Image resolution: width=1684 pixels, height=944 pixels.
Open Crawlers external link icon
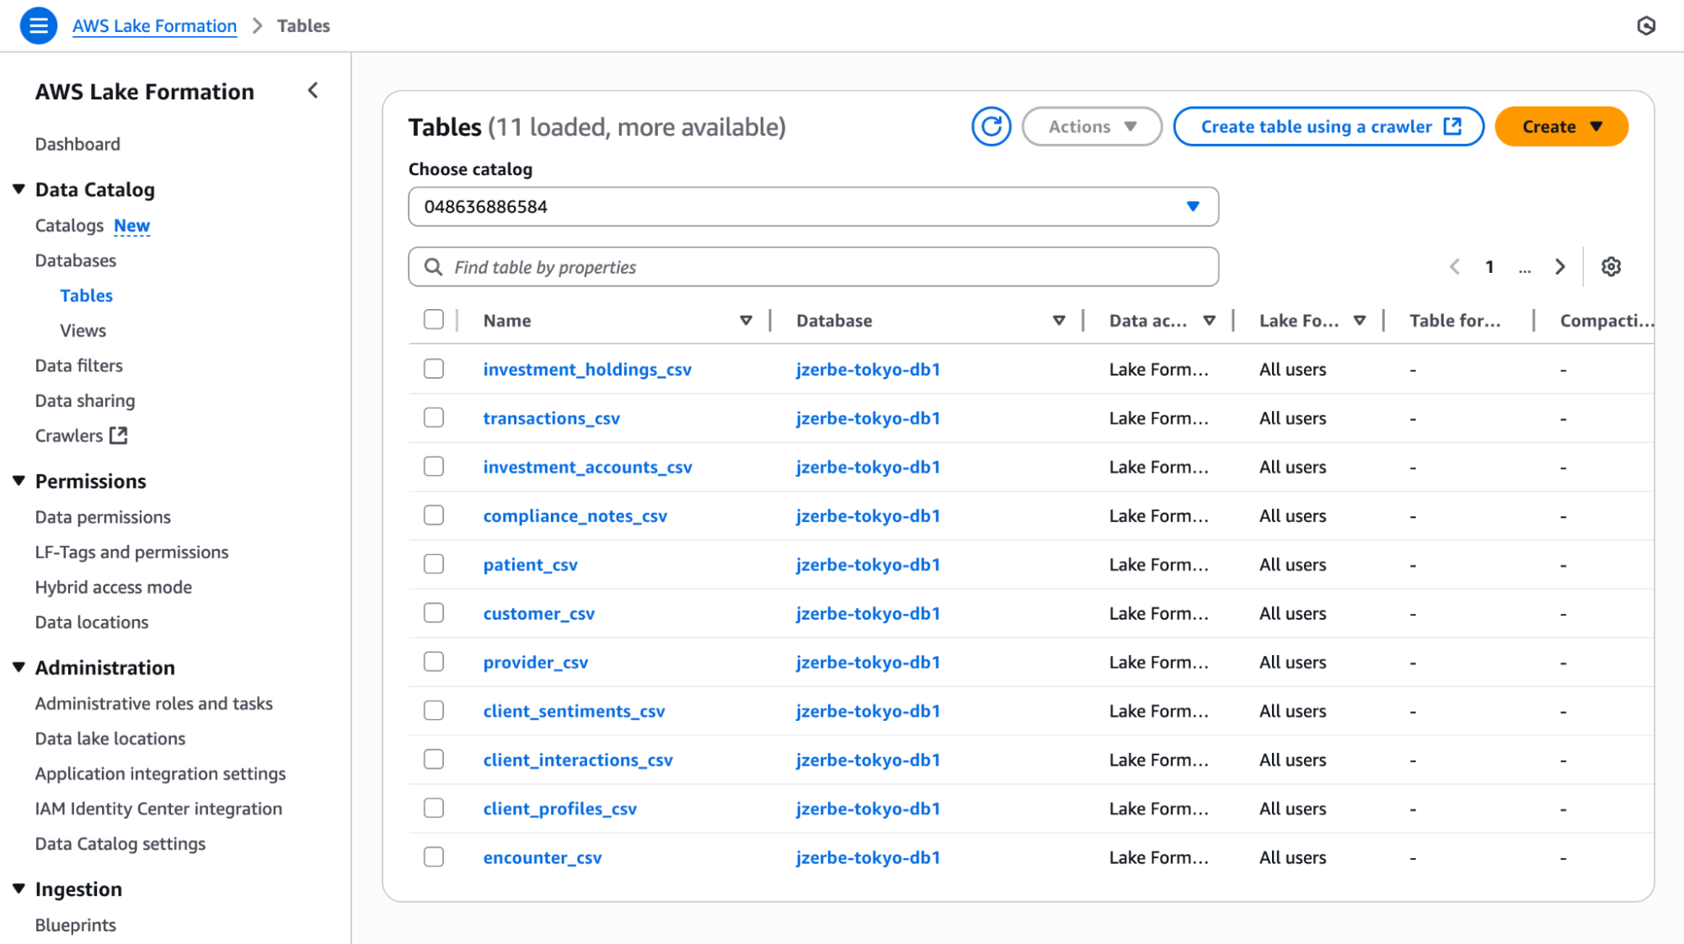(x=119, y=435)
